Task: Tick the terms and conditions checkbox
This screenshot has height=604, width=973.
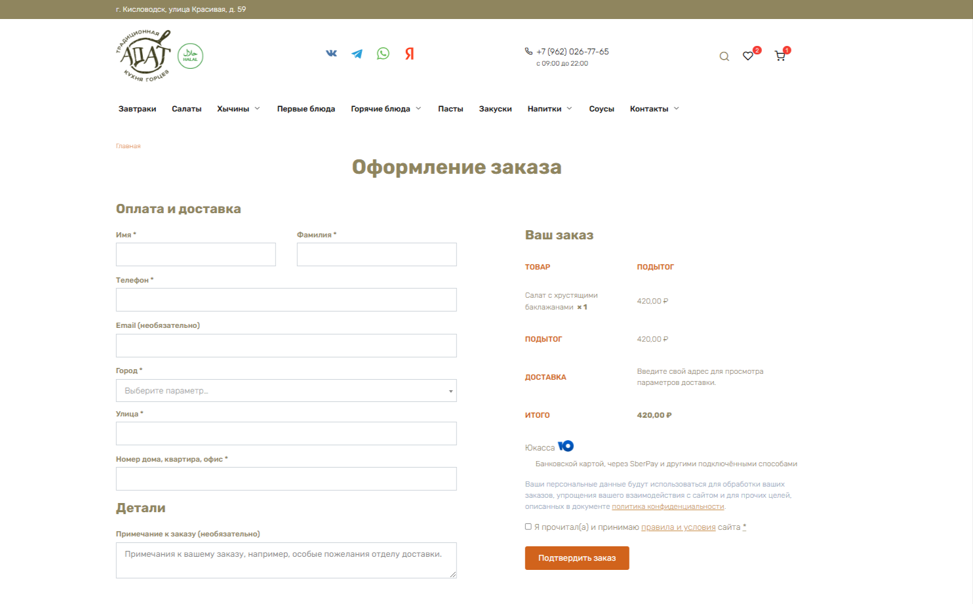Action: (x=528, y=527)
